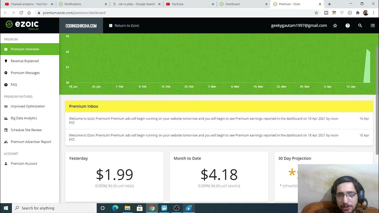Open Premium Messages page
379x213 pixels.
[x=25, y=73]
